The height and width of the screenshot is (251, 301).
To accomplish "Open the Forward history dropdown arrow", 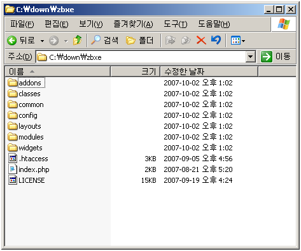I will tap(66, 41).
